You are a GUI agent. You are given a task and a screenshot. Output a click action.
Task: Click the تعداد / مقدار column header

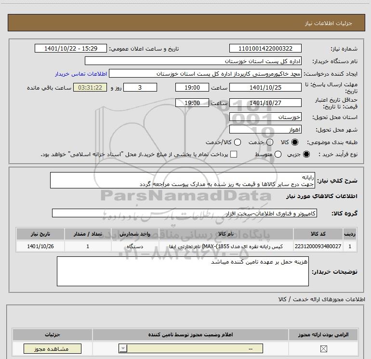pos(88,234)
